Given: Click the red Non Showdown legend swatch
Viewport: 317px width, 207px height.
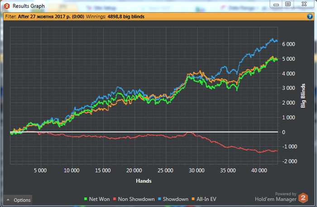Looking at the screenshot, I should tap(115, 199).
